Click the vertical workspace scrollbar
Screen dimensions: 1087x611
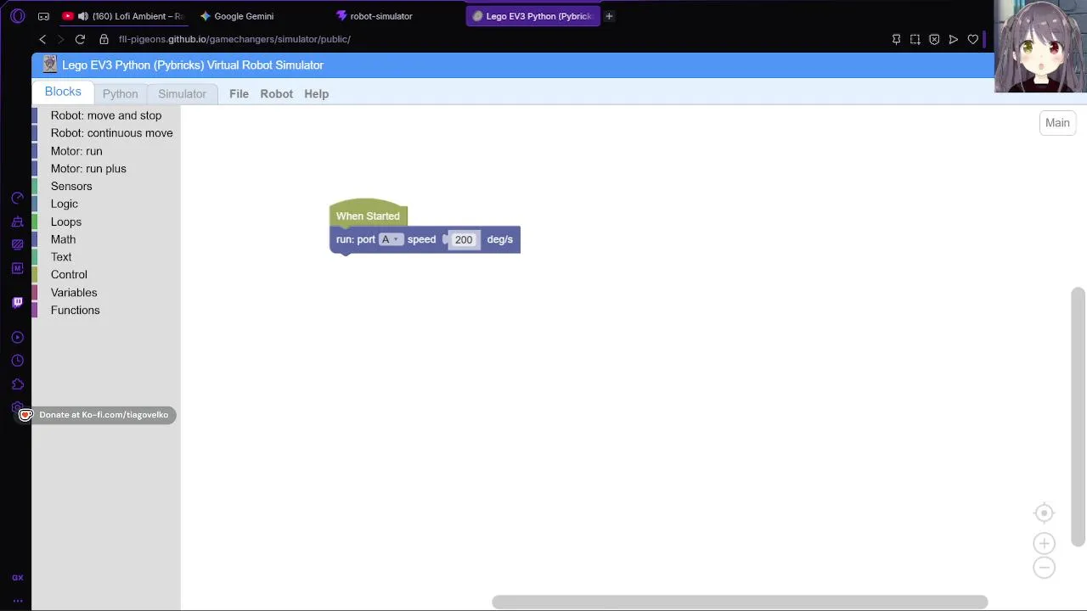click(1078, 417)
